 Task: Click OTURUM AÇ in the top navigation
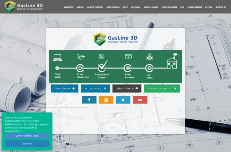point(221,7)
